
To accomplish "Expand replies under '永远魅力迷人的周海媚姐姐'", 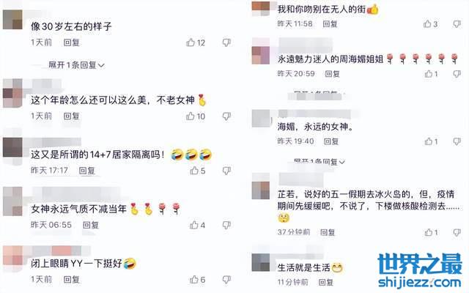I will point(320,93).
